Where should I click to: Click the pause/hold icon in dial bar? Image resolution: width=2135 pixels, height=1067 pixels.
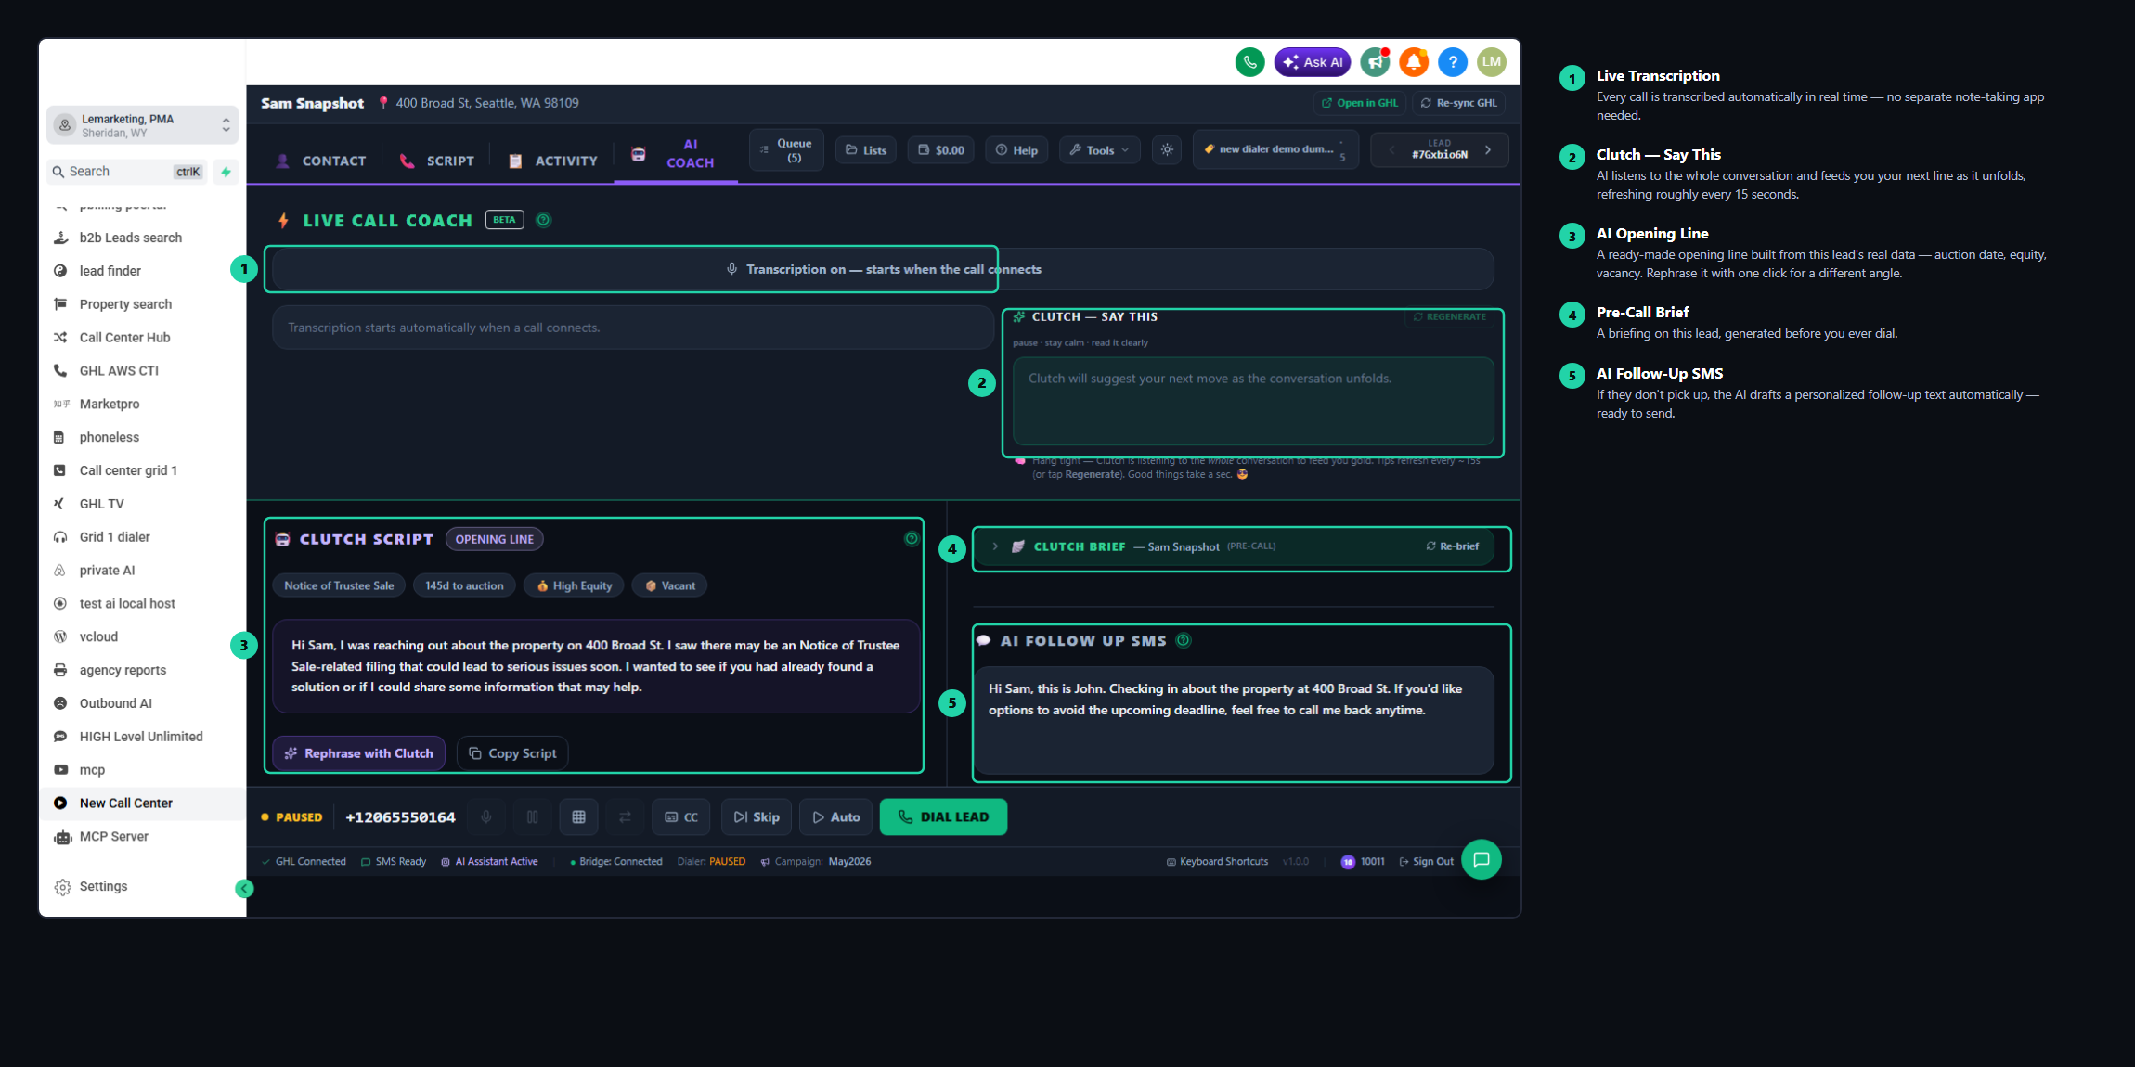click(x=533, y=817)
